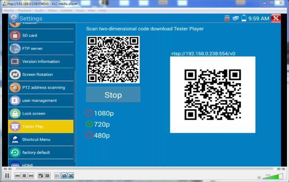Click the PTZ camera icon
The image size is (289, 182).
pos(15,87)
